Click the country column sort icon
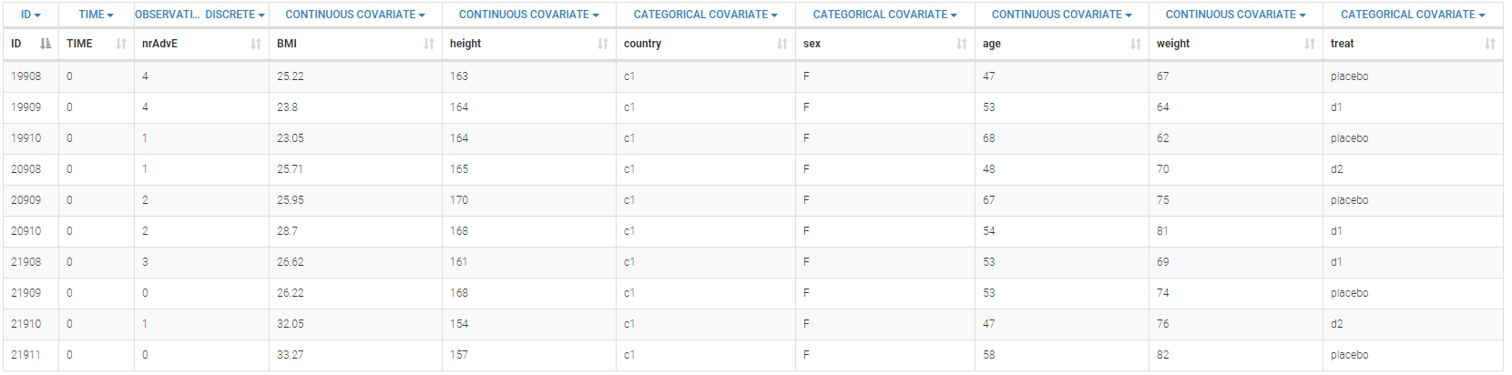 782,44
